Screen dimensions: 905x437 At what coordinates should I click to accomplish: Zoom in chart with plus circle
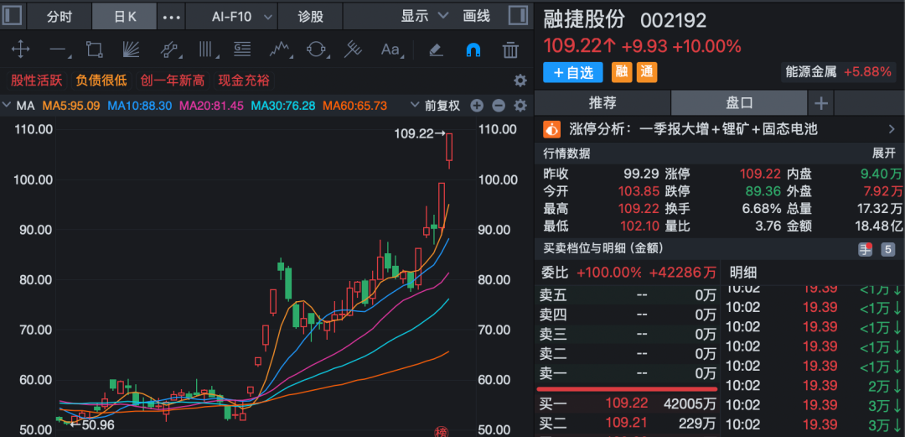(x=477, y=106)
